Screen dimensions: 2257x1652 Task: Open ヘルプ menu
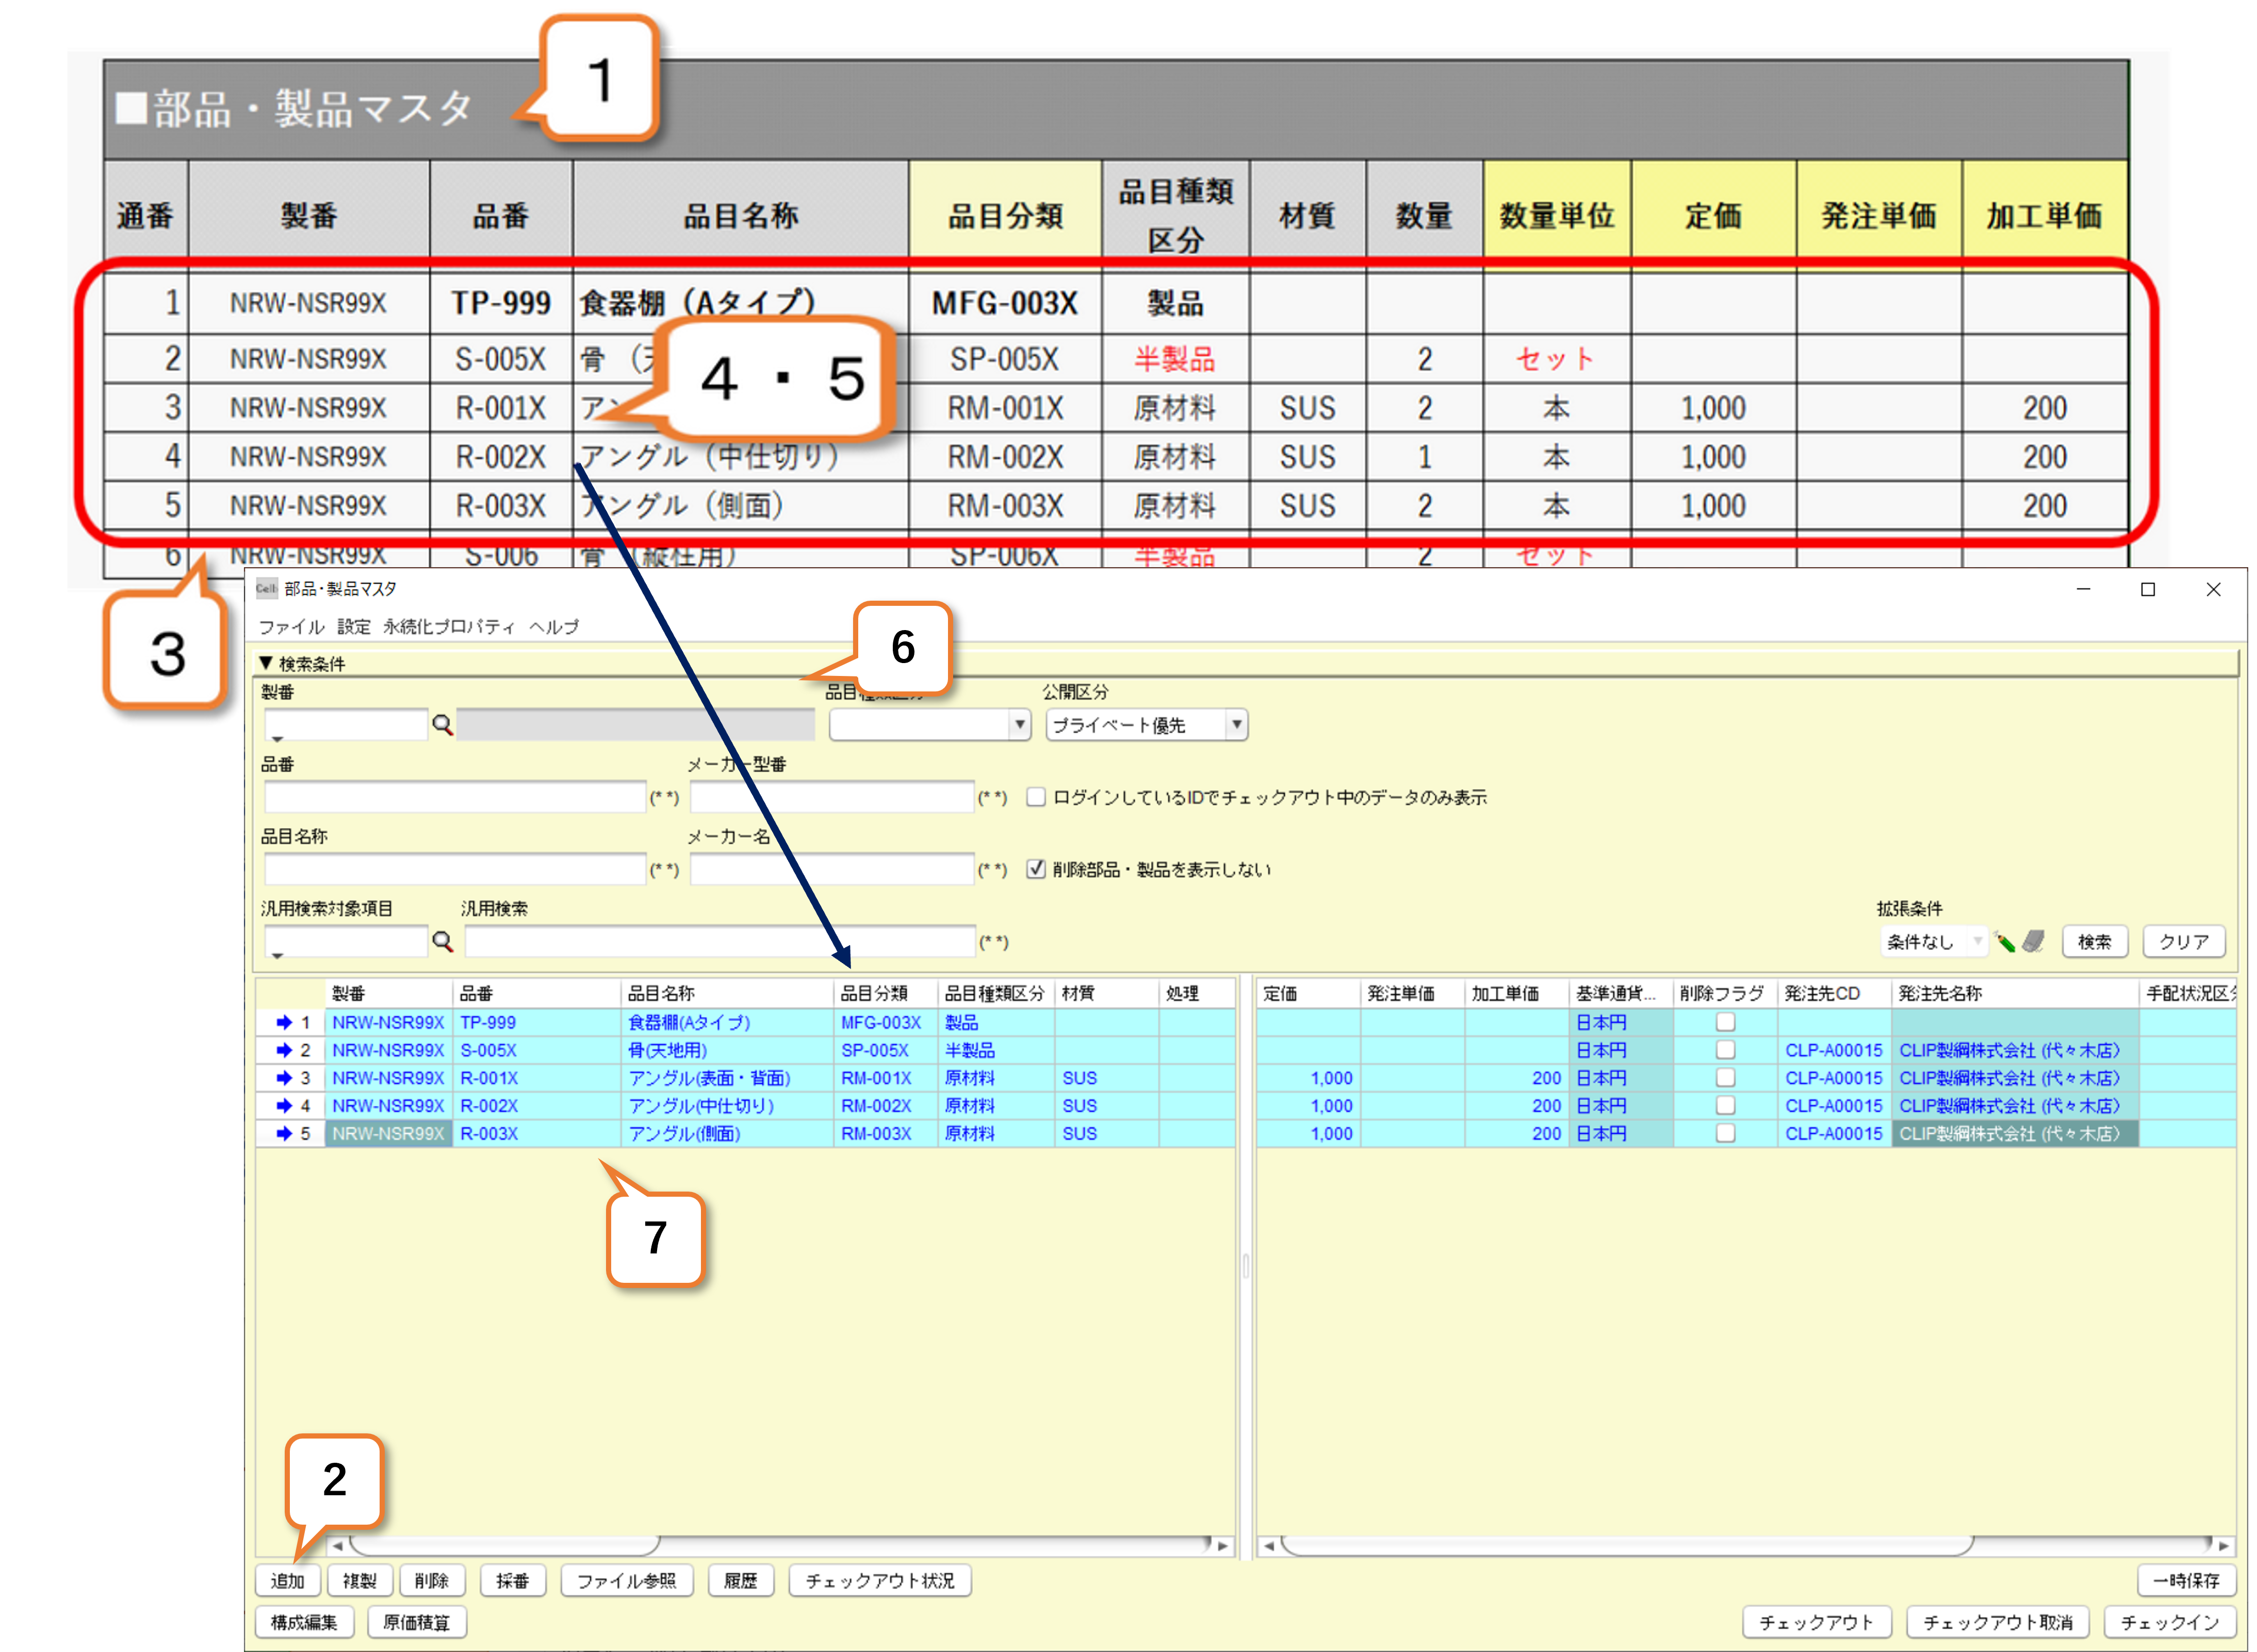pyautogui.click(x=554, y=627)
